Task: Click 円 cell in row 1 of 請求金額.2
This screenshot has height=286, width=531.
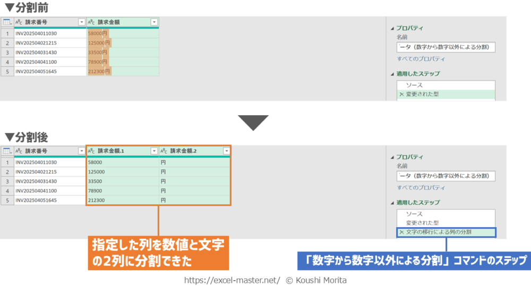Action: click(195, 162)
